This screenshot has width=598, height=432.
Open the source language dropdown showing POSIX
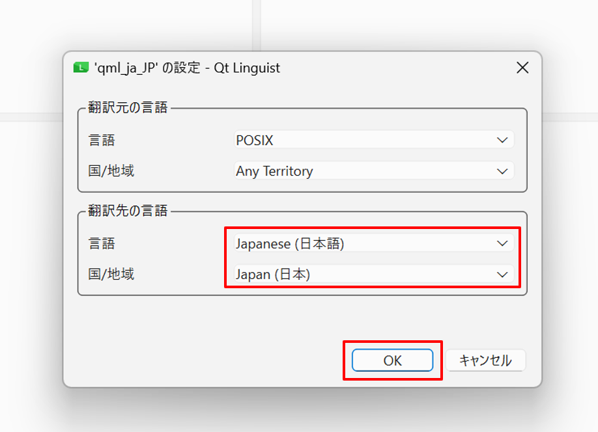tap(365, 140)
